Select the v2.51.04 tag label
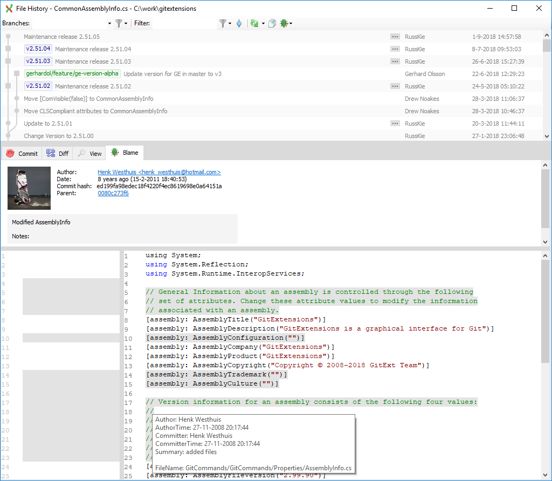552x481 pixels. tap(38, 49)
